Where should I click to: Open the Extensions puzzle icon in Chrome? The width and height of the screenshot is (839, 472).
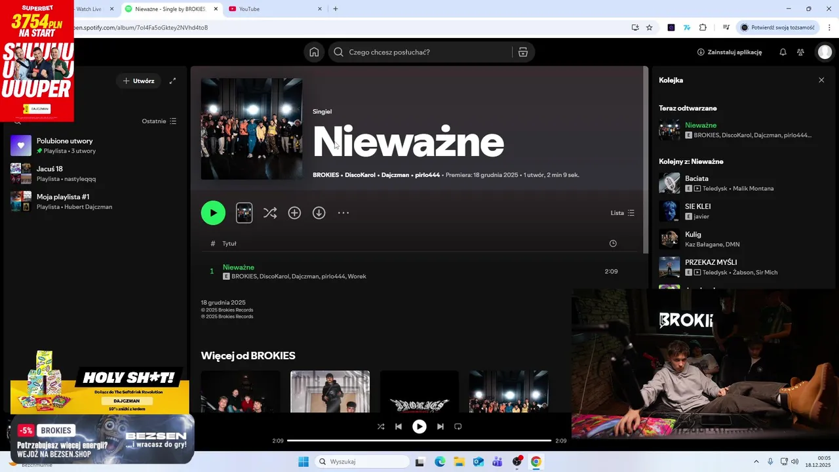point(703,28)
